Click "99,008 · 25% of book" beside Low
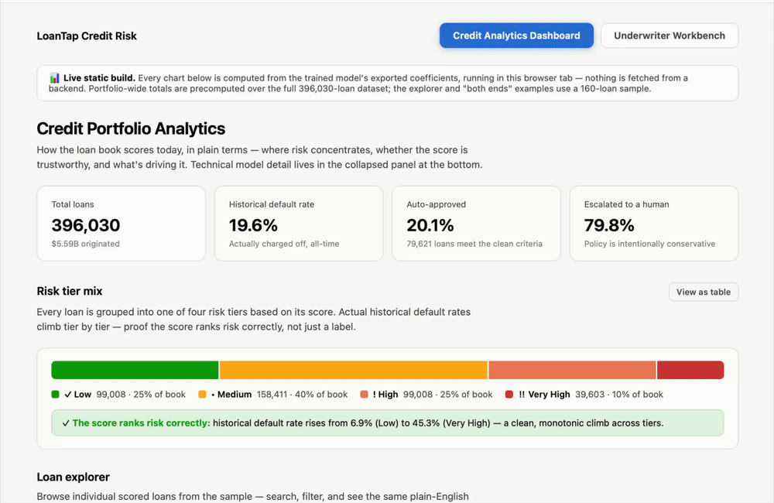This screenshot has height=503, width=774. click(x=141, y=395)
